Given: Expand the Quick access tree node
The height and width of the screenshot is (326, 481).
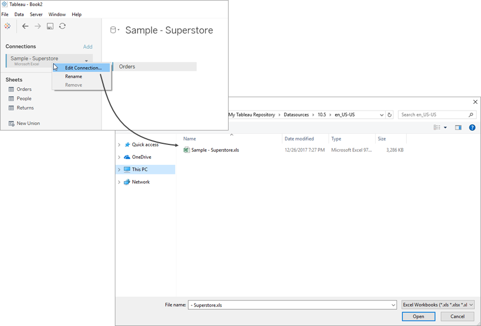Looking at the screenshot, I should coord(119,144).
